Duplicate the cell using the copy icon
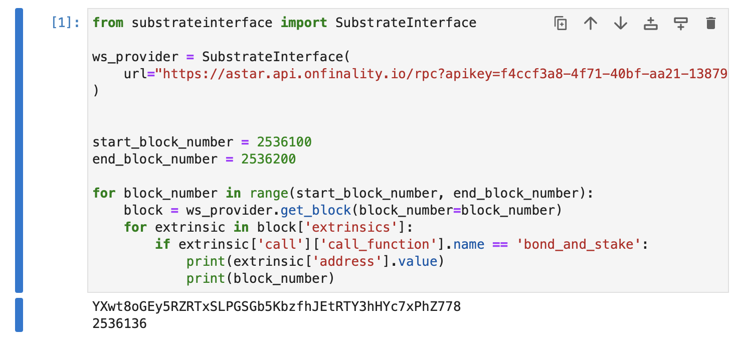The width and height of the screenshot is (734, 337). click(560, 23)
